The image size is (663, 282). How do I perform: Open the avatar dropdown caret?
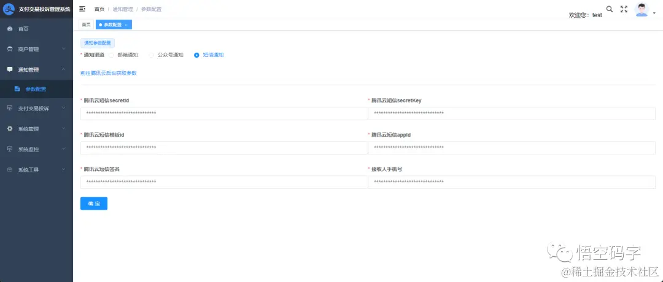(x=654, y=13)
